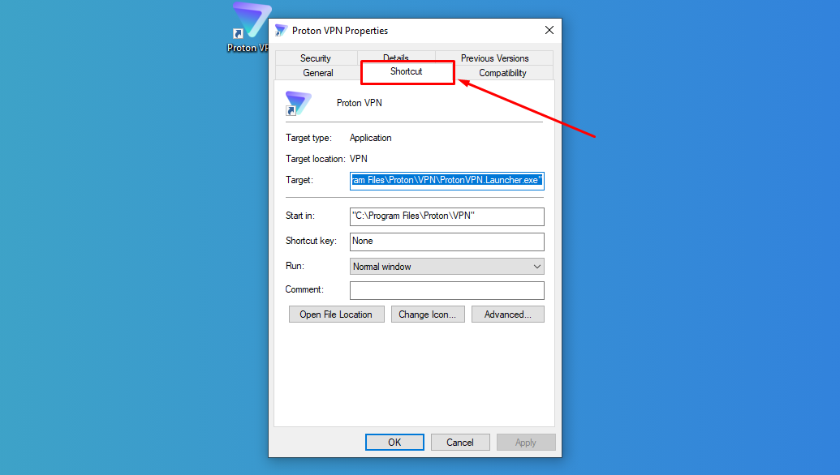This screenshot has height=475, width=840.
Task: Click the 'Proton VPN' name in the tab
Action: pyautogui.click(x=359, y=103)
